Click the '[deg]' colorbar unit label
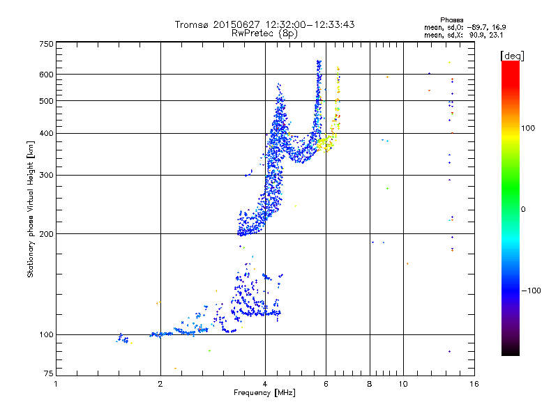 (x=512, y=56)
